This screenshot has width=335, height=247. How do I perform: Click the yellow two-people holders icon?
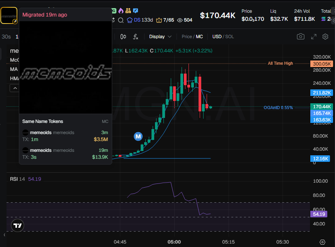coord(128,10)
